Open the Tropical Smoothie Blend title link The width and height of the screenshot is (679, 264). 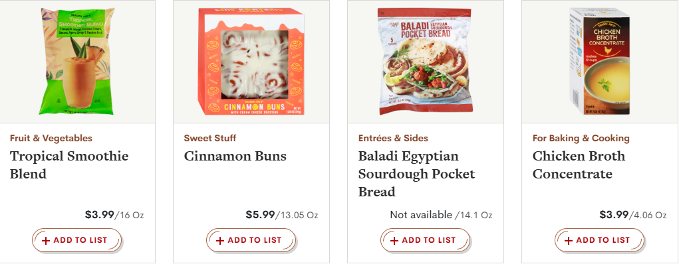point(69,165)
